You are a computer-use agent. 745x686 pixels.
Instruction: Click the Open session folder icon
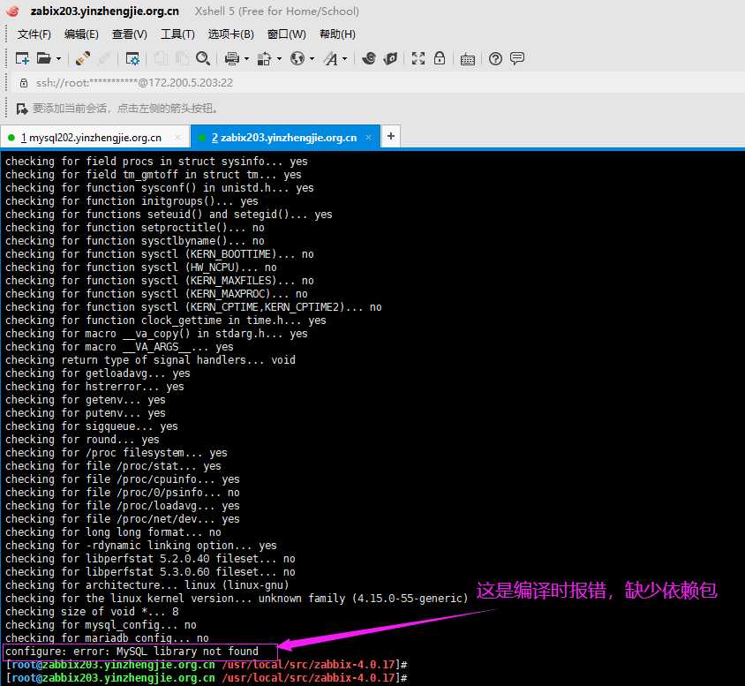(44, 58)
